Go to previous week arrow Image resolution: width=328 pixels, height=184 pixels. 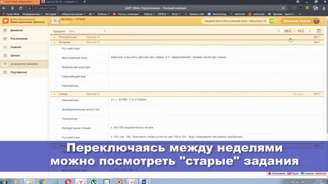pyautogui.click(x=279, y=31)
